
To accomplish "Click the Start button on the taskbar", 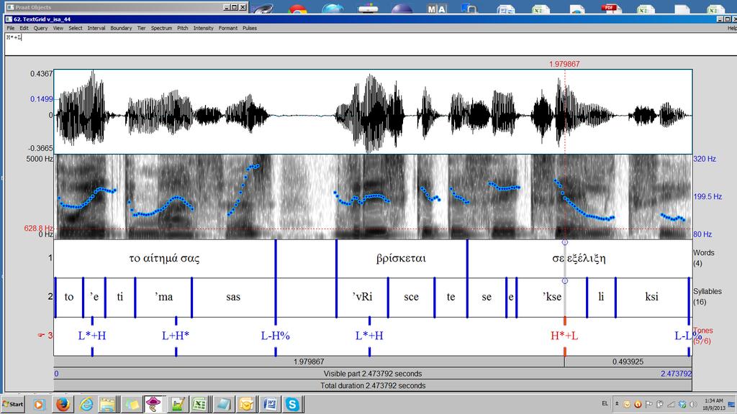I will point(13,404).
